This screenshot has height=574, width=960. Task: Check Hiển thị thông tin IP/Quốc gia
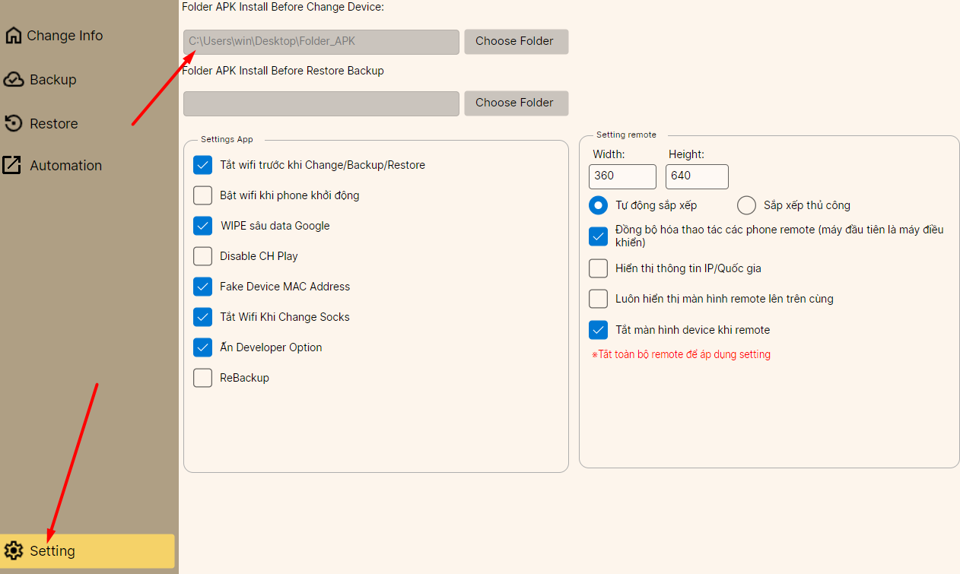click(598, 268)
